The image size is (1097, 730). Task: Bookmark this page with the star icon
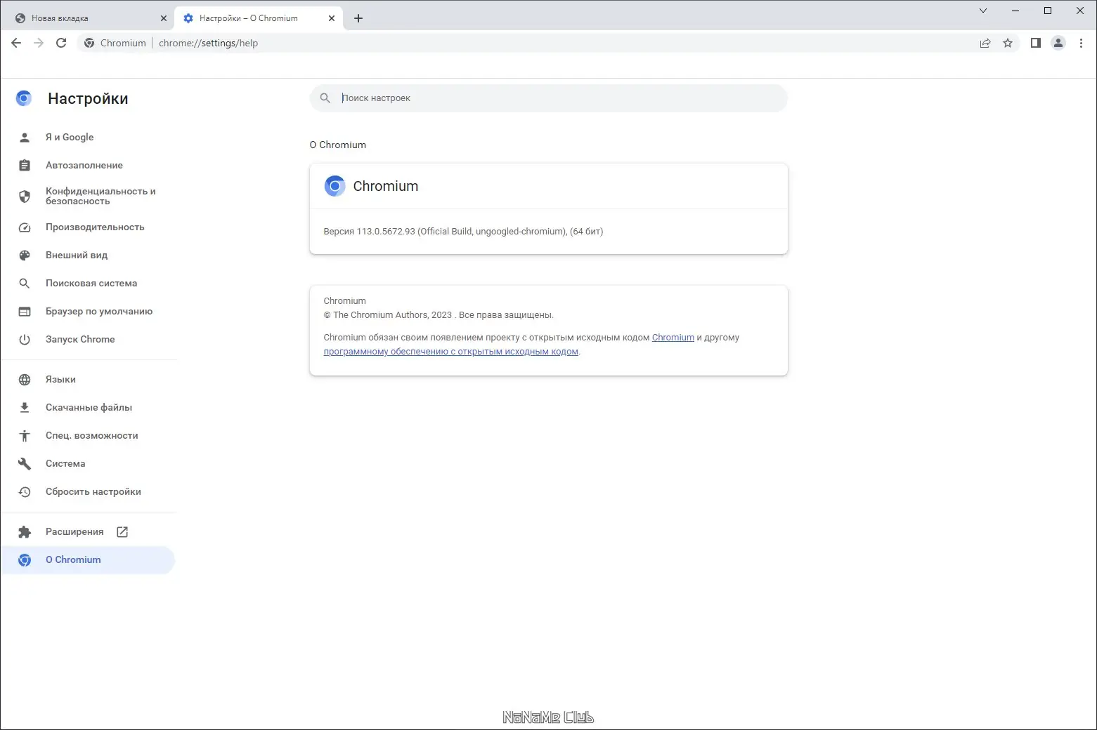[x=1008, y=43]
